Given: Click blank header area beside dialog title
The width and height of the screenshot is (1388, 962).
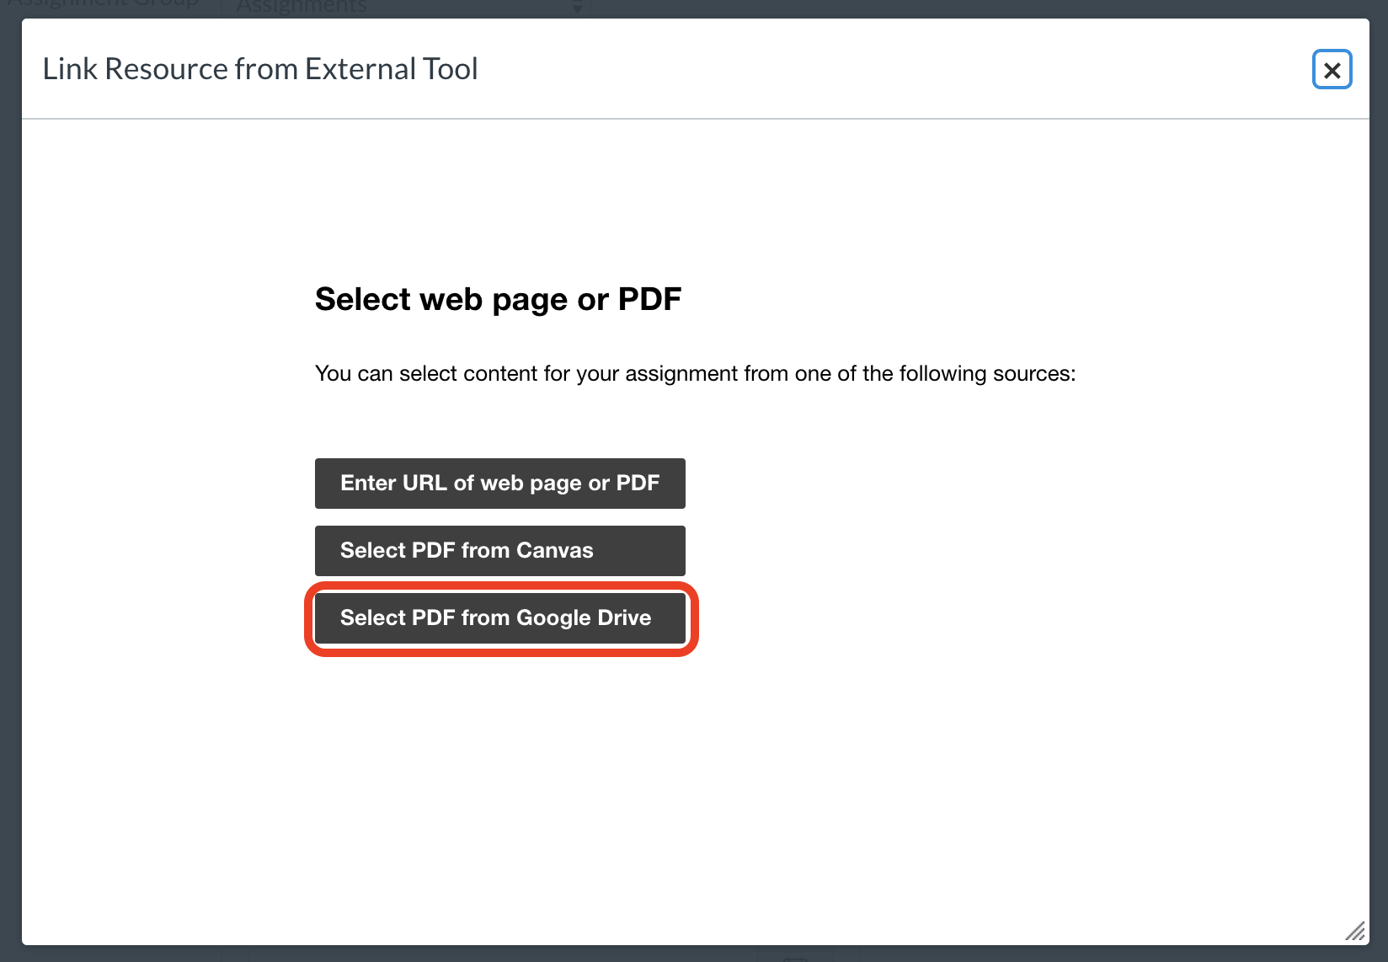Looking at the screenshot, I should pos(893,69).
